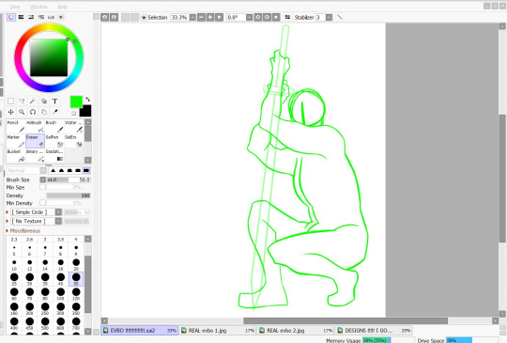Open the Help menu
The image size is (507, 343).
62,7
